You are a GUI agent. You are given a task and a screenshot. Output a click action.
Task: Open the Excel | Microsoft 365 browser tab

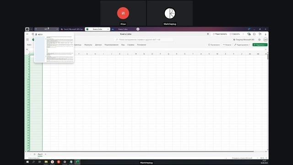72,29
